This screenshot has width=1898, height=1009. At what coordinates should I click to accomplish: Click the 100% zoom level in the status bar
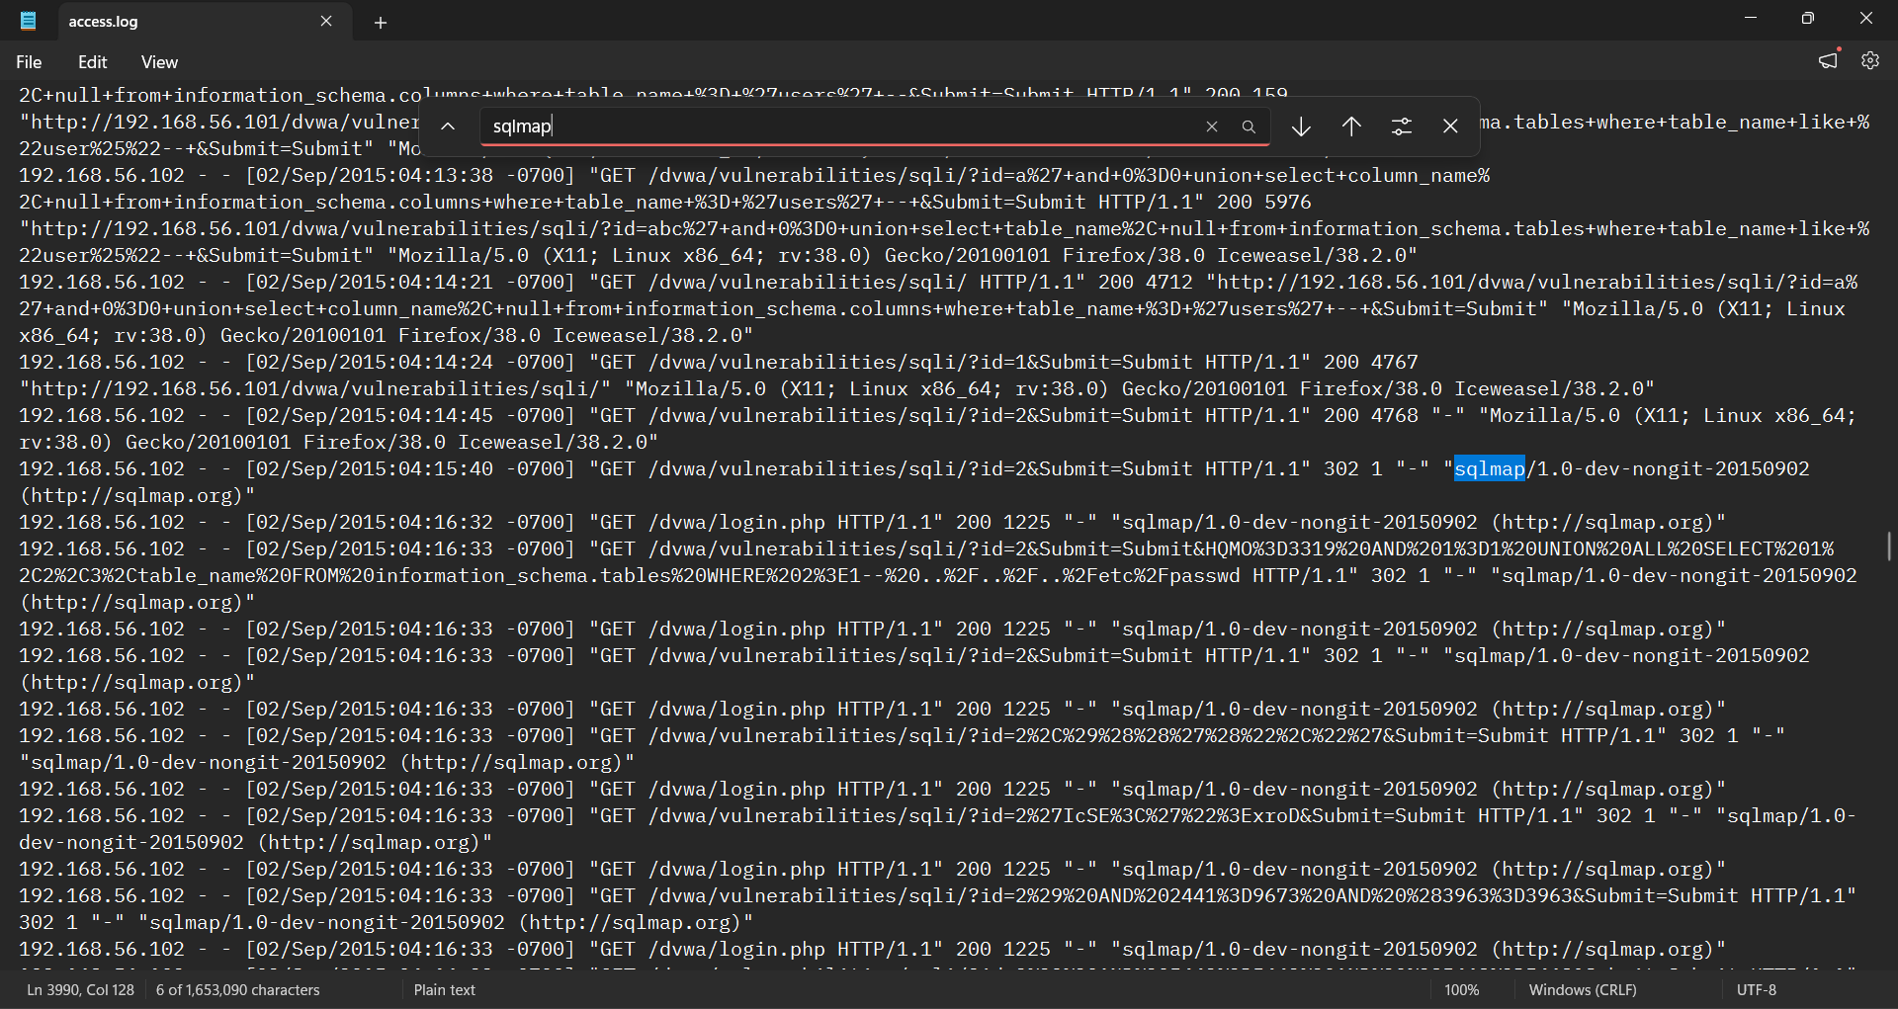[1462, 989]
